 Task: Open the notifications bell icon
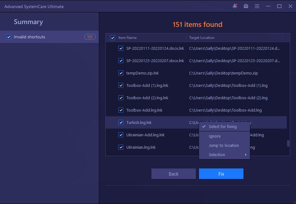tap(235, 6)
